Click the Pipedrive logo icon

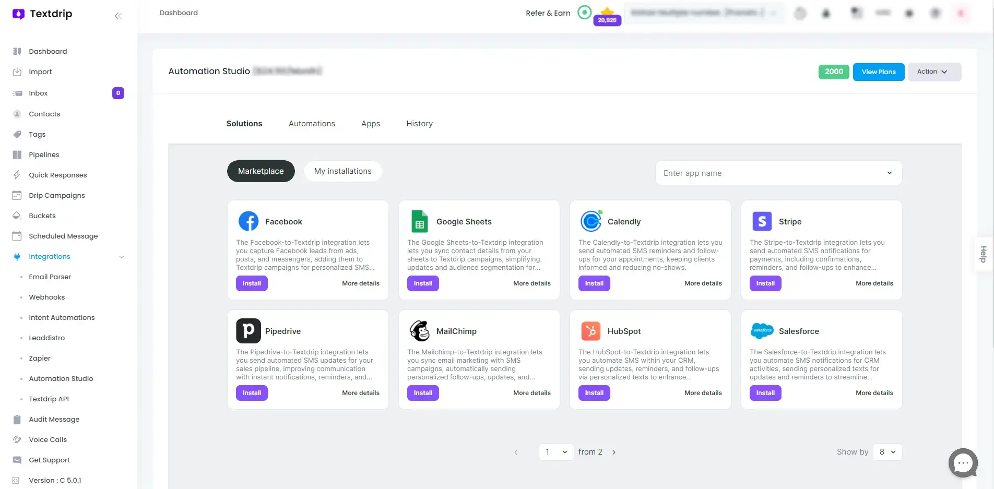[249, 331]
